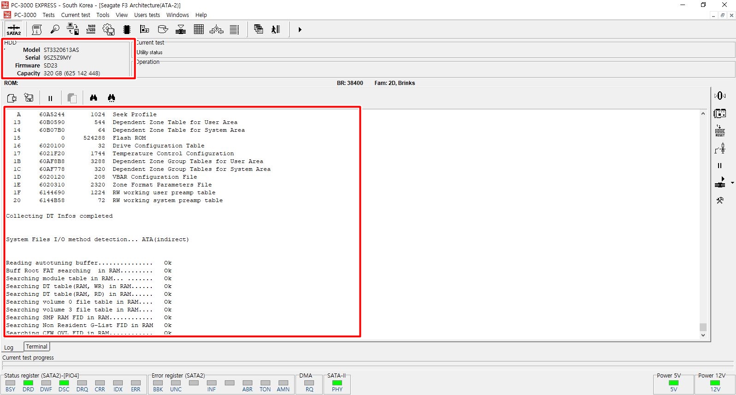Click the log scrollbar down arrow
The width and height of the screenshot is (736, 395).
click(703, 335)
